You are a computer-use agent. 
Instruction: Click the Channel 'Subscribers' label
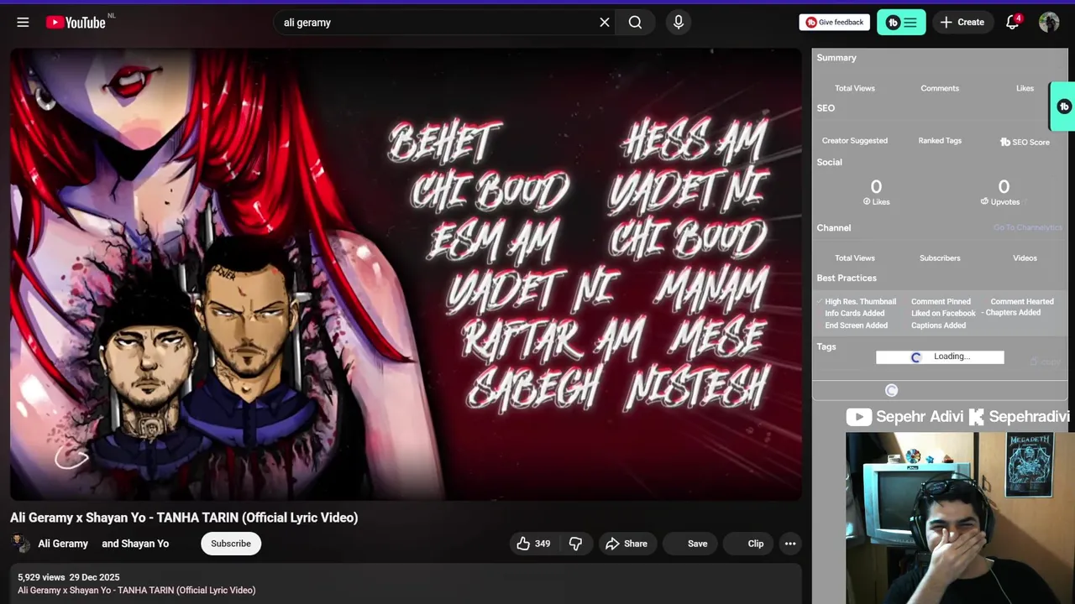tap(940, 258)
